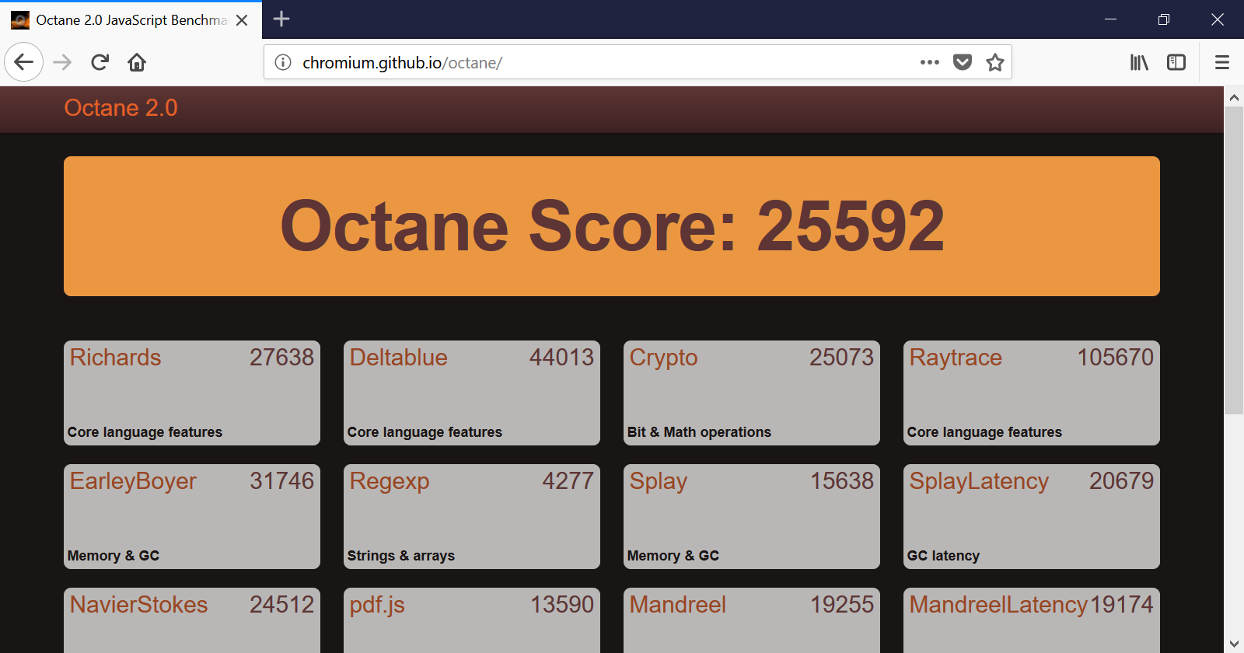
Task: Click the Octane 2.0 header link
Action: [x=121, y=108]
